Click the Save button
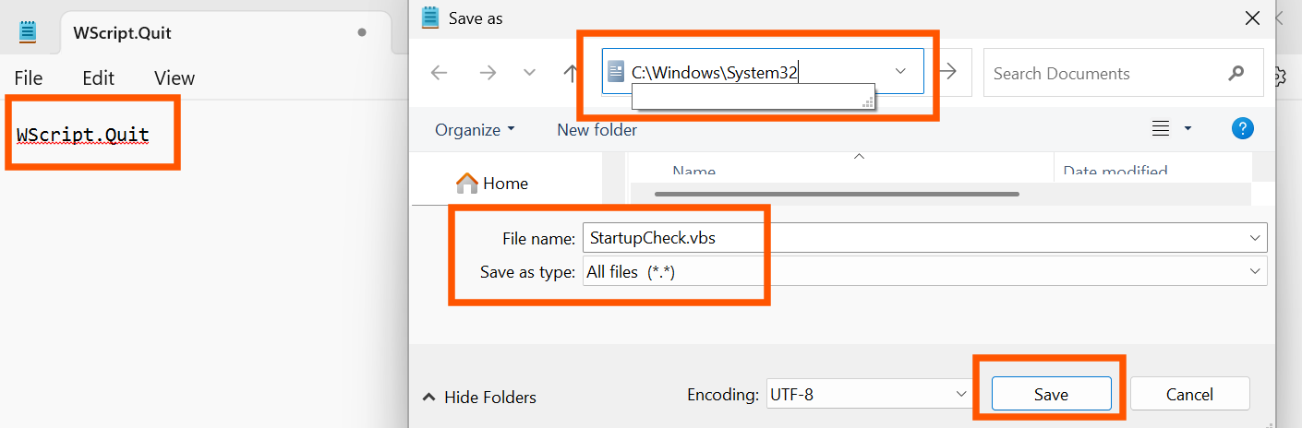1302x428 pixels. pyautogui.click(x=1051, y=394)
